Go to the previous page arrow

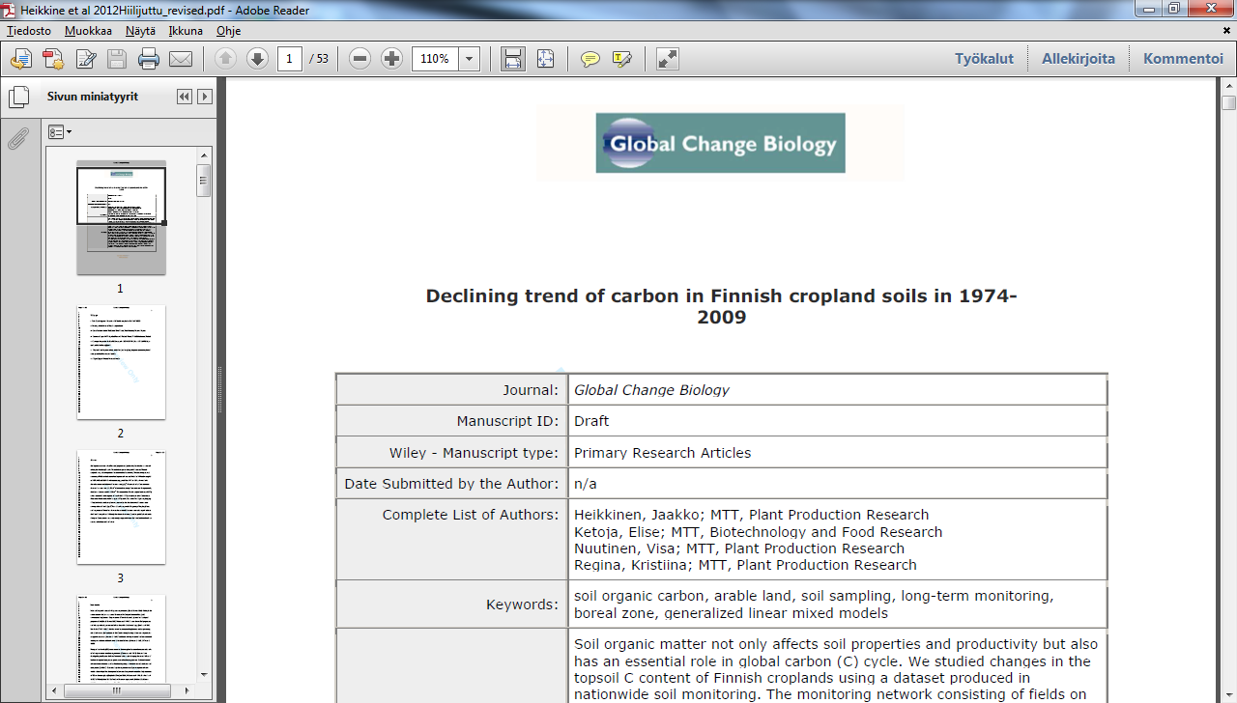pos(225,59)
